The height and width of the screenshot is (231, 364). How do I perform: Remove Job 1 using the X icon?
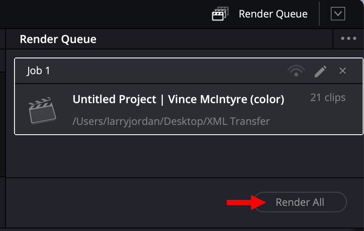342,71
